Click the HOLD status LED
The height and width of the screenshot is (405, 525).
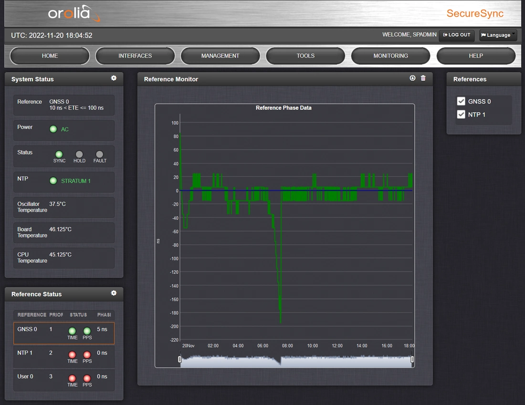point(79,154)
